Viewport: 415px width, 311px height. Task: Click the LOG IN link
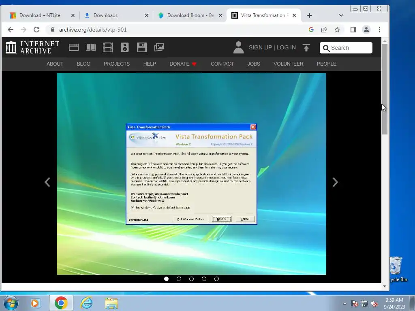point(286,48)
